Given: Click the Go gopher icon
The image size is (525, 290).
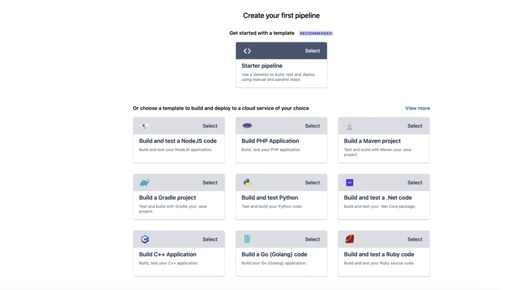Looking at the screenshot, I should [x=247, y=239].
